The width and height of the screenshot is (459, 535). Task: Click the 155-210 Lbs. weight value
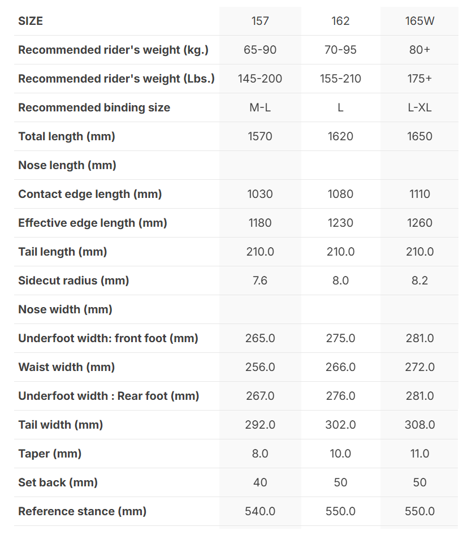click(340, 79)
